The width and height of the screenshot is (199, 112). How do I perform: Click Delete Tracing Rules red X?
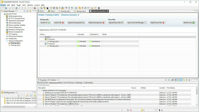click(x=104, y=23)
